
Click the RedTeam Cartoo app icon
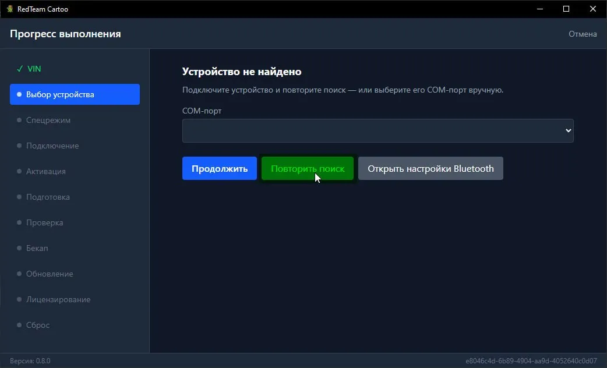(10, 9)
